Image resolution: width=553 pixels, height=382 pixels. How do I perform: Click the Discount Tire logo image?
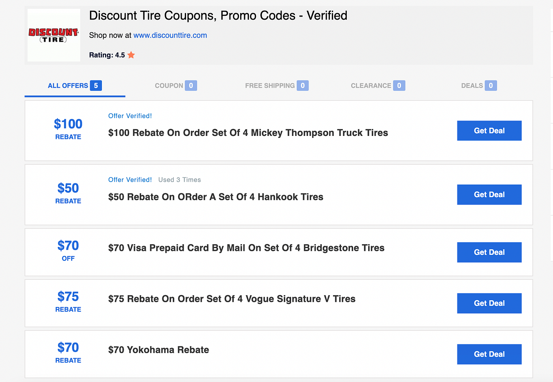(54, 35)
